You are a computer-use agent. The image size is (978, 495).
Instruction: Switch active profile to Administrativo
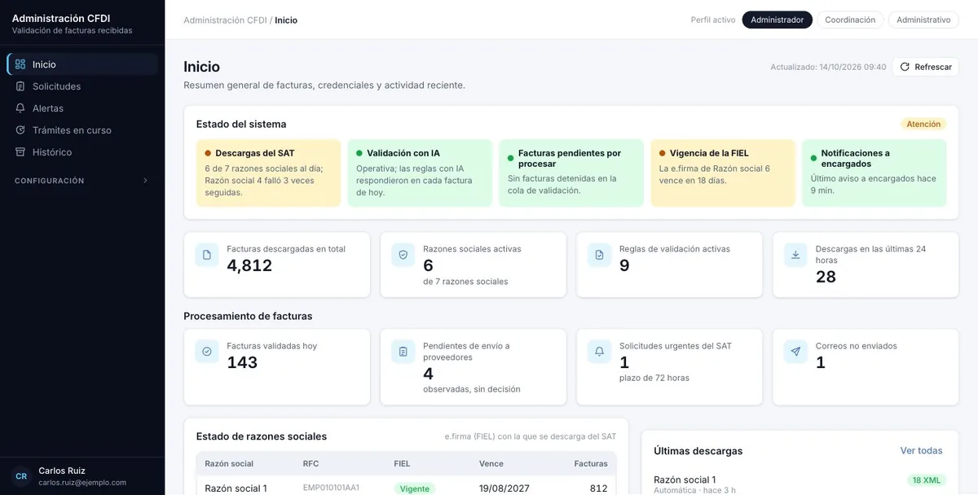click(923, 20)
